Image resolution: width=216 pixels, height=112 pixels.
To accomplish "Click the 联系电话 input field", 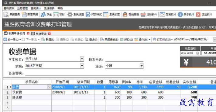I will click(124, 59).
